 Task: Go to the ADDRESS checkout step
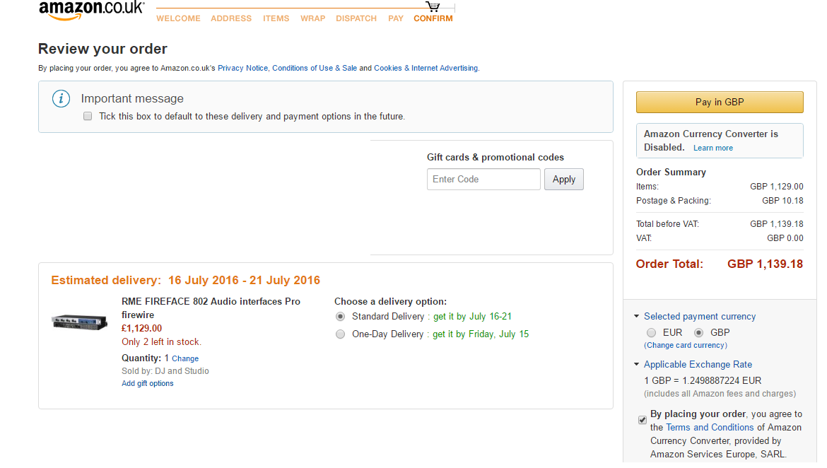(231, 18)
